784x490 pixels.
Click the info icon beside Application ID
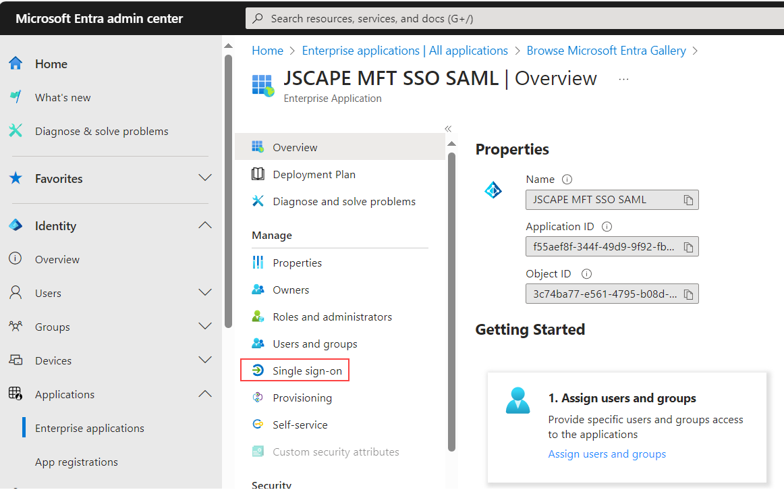point(608,226)
